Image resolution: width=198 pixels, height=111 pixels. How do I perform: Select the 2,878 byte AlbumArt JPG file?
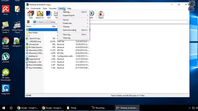pyautogui.click(x=58, y=53)
